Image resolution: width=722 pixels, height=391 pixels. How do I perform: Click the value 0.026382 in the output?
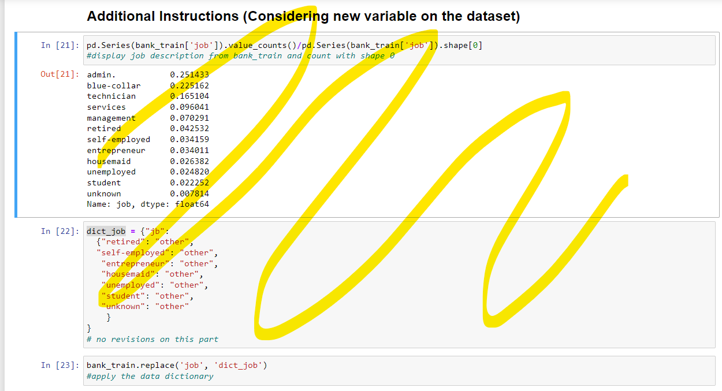coord(189,161)
